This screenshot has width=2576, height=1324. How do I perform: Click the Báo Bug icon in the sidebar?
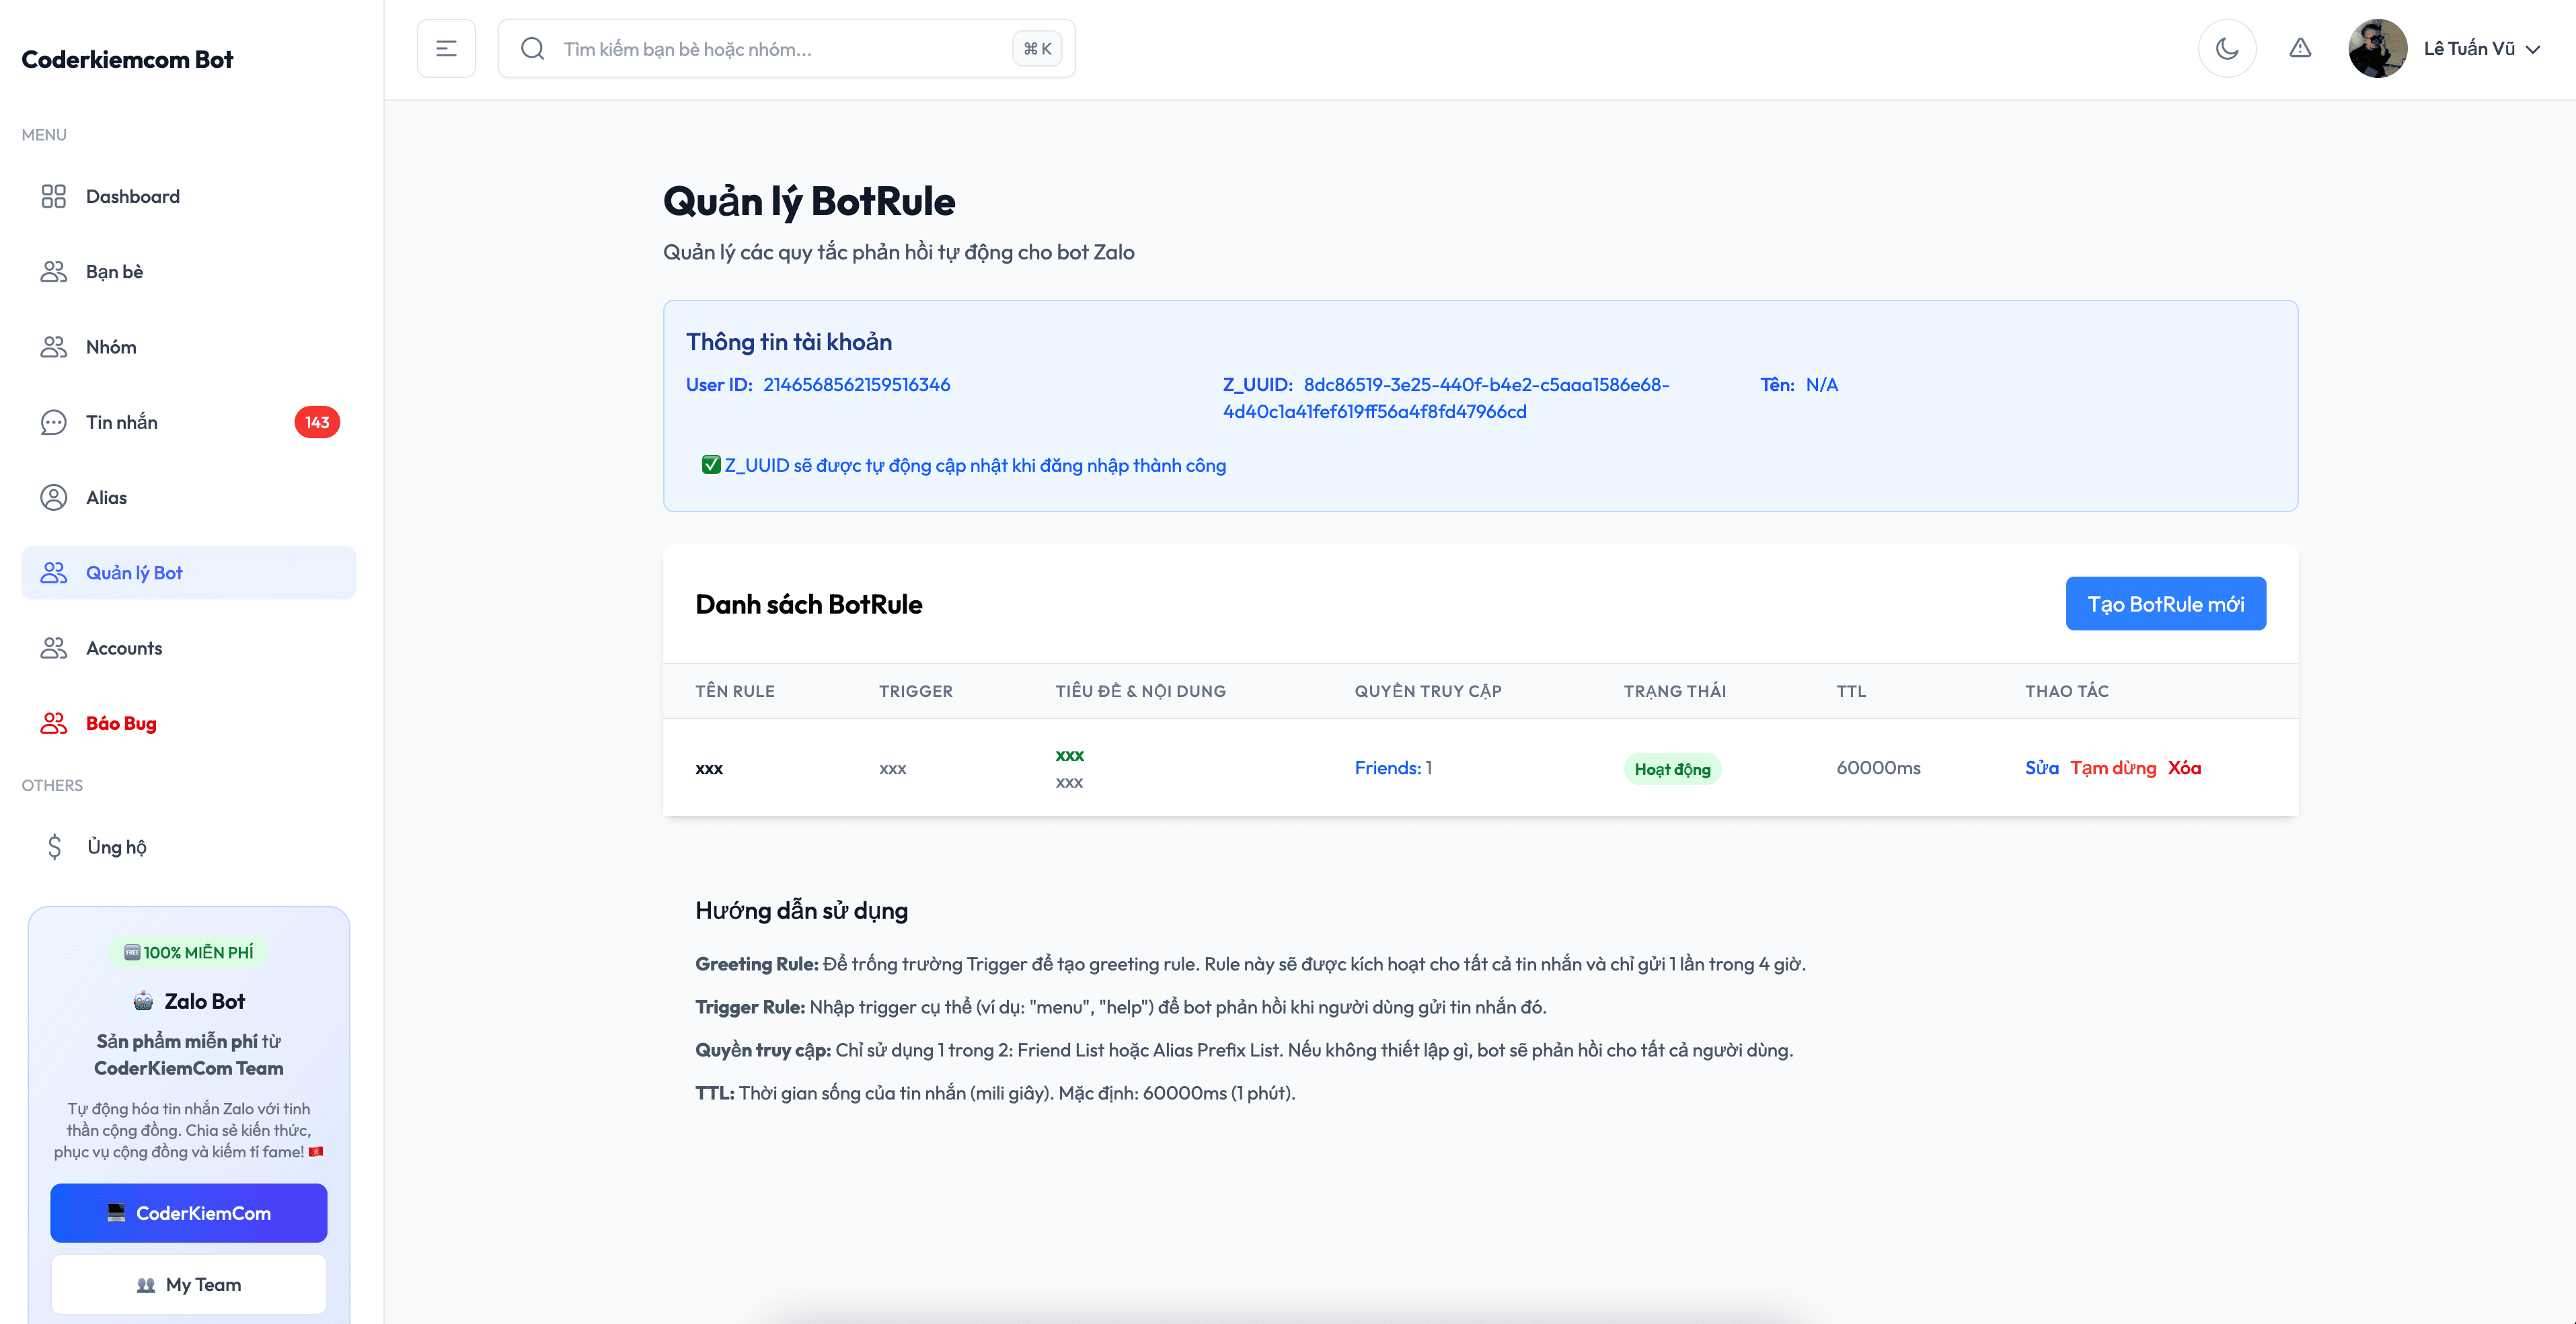pyautogui.click(x=53, y=723)
